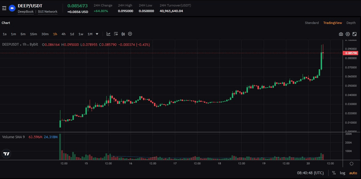Open the Depth chart tab
Image resolution: width=361 pixels, height=179 pixels.
pyautogui.click(x=351, y=23)
